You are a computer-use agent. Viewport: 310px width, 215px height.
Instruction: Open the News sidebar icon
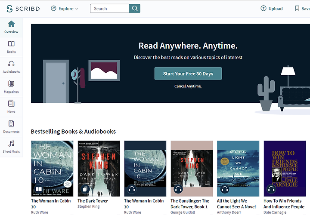[11, 104]
